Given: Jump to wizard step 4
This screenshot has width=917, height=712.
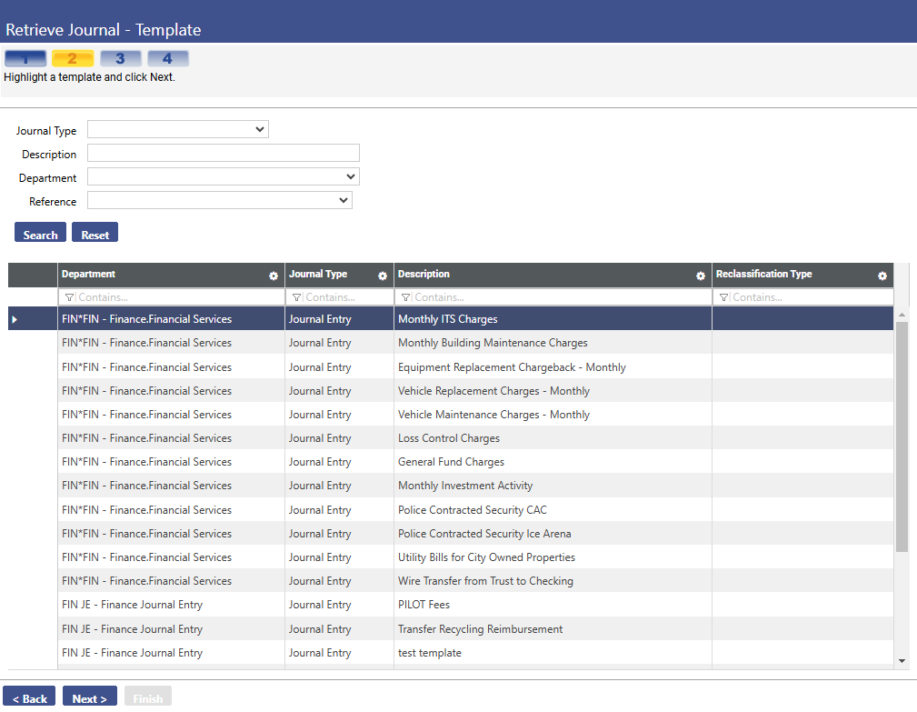Looking at the screenshot, I should tap(168, 58).
